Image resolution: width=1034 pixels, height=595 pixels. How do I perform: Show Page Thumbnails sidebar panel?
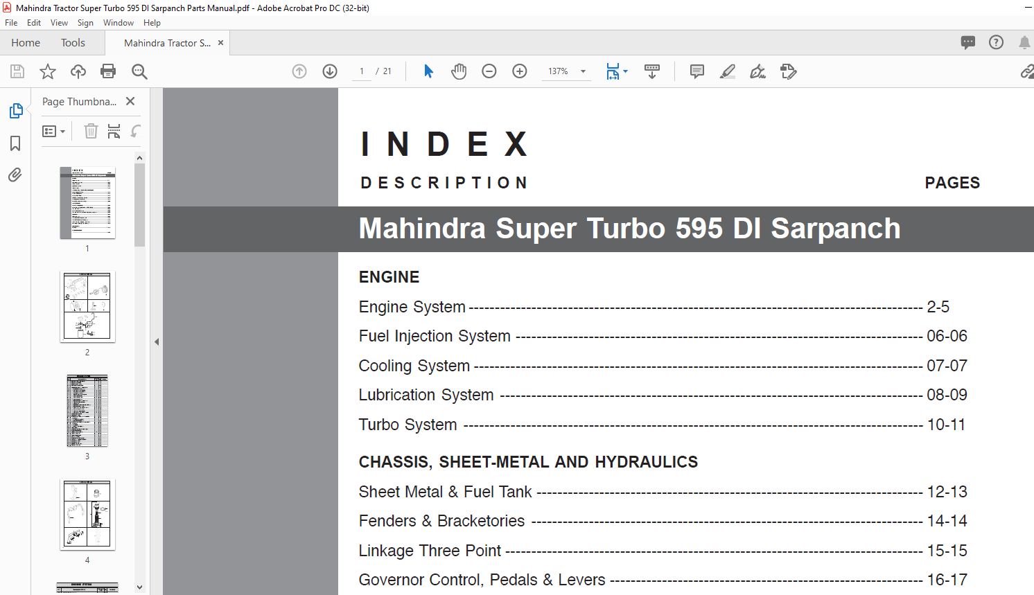click(x=16, y=111)
